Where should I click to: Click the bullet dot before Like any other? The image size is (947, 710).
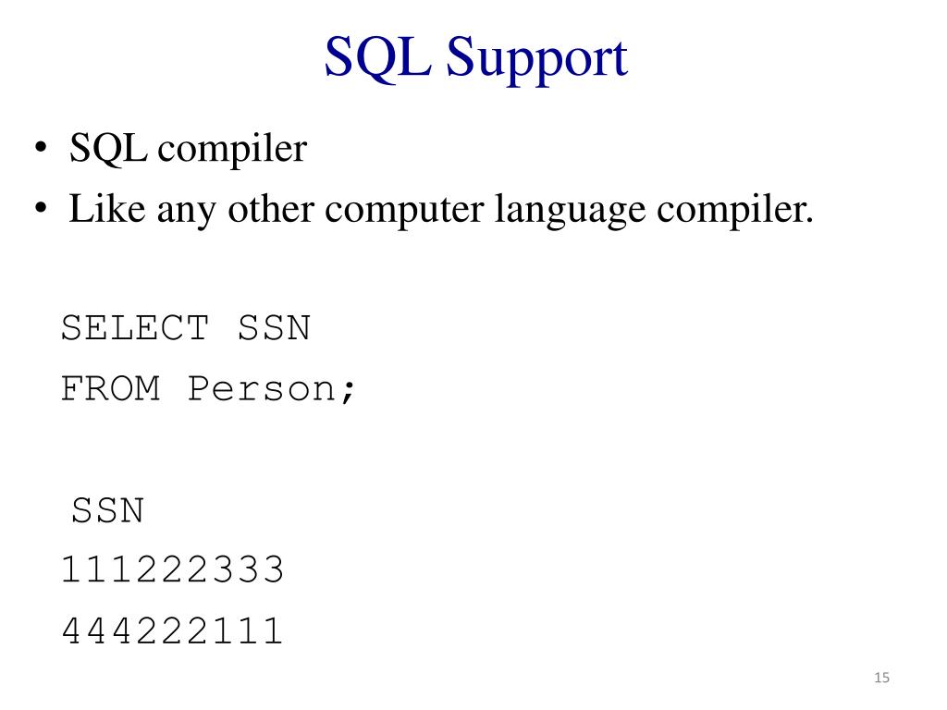coord(41,208)
